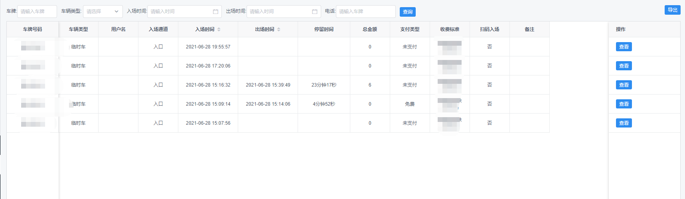This screenshot has height=199, width=685.
Task: Click the calendar icon in 出场时间 field
Action: 314,12
